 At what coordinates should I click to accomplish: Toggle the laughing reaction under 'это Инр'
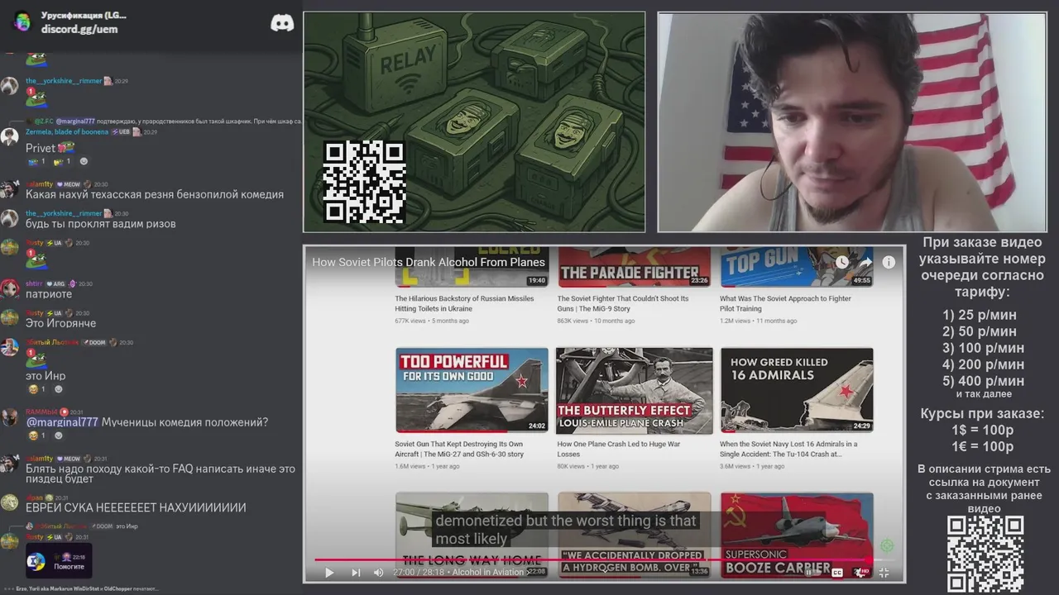pos(37,389)
